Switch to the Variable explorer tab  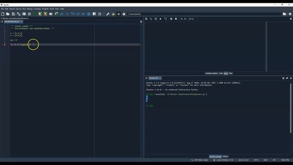(212, 73)
